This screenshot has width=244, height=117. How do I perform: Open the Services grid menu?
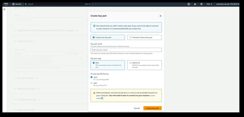13,4
